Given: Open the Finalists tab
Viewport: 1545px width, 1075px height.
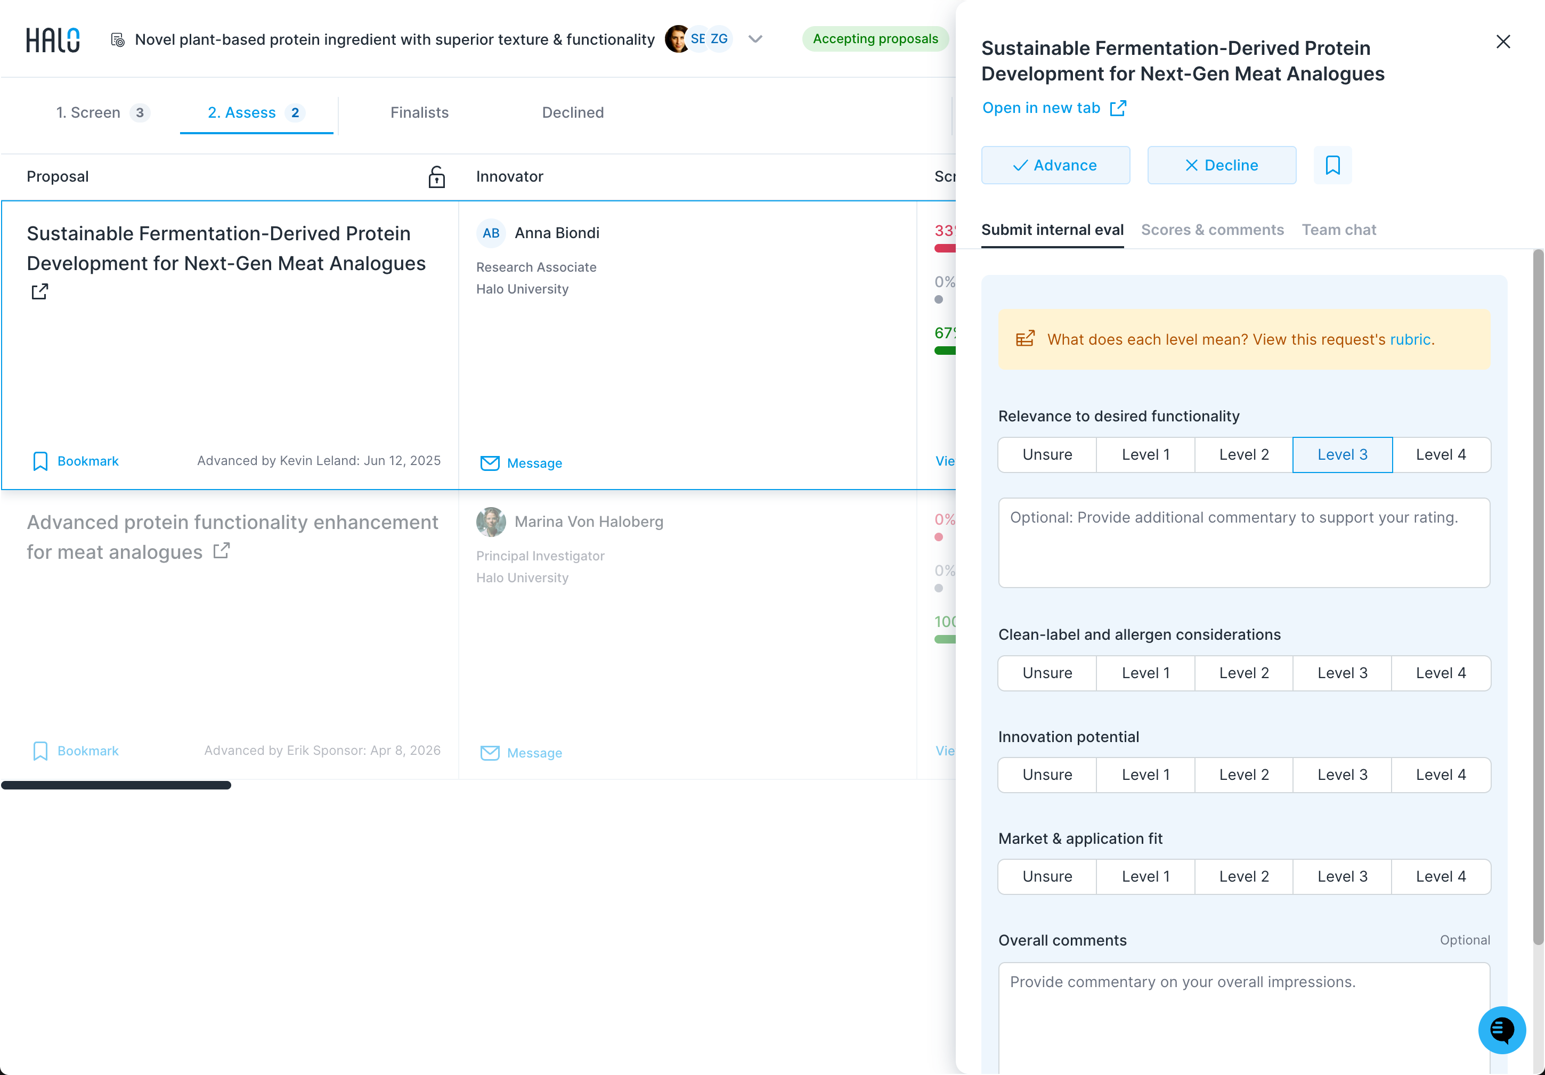Looking at the screenshot, I should tap(419, 113).
